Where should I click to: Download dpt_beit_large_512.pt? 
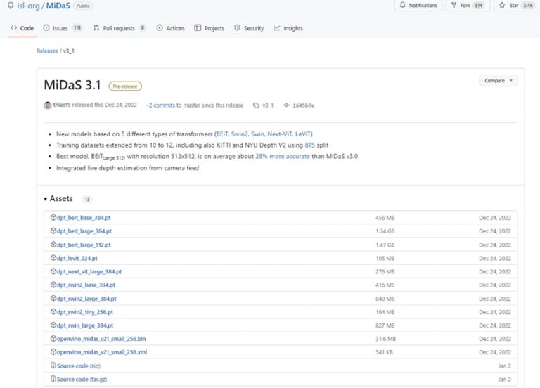pyautogui.click(x=84, y=245)
